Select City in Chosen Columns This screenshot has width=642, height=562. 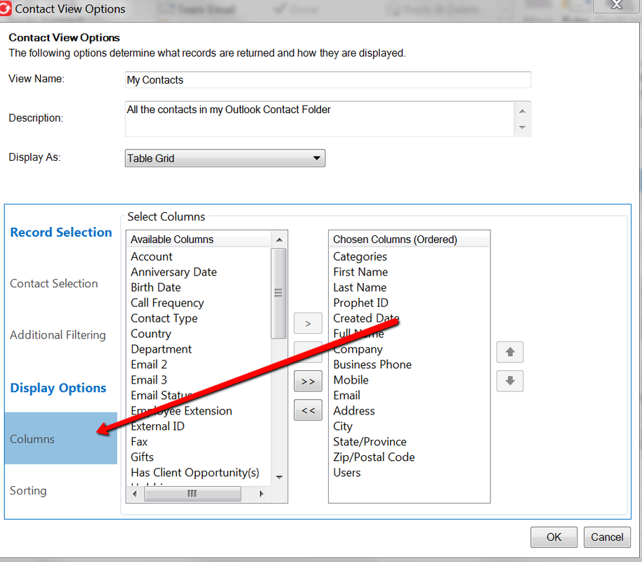pos(343,426)
